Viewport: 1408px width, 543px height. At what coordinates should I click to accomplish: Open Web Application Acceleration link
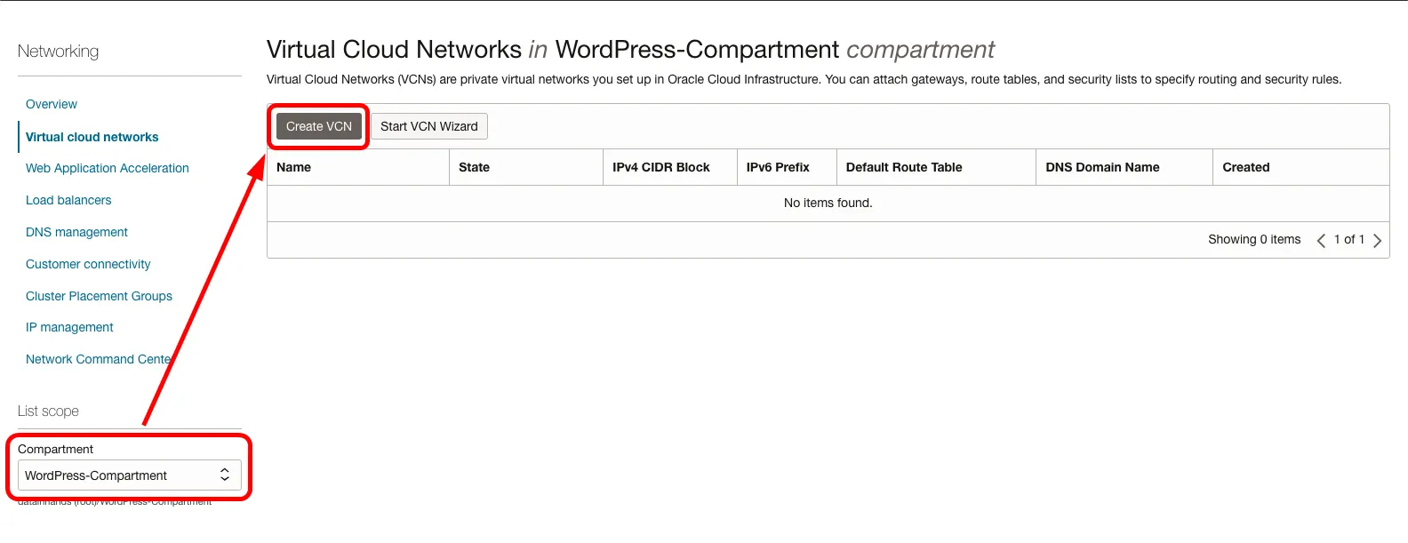click(x=108, y=168)
